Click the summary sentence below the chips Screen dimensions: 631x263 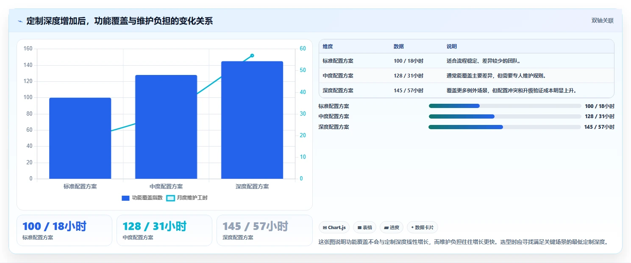pyautogui.click(x=463, y=242)
